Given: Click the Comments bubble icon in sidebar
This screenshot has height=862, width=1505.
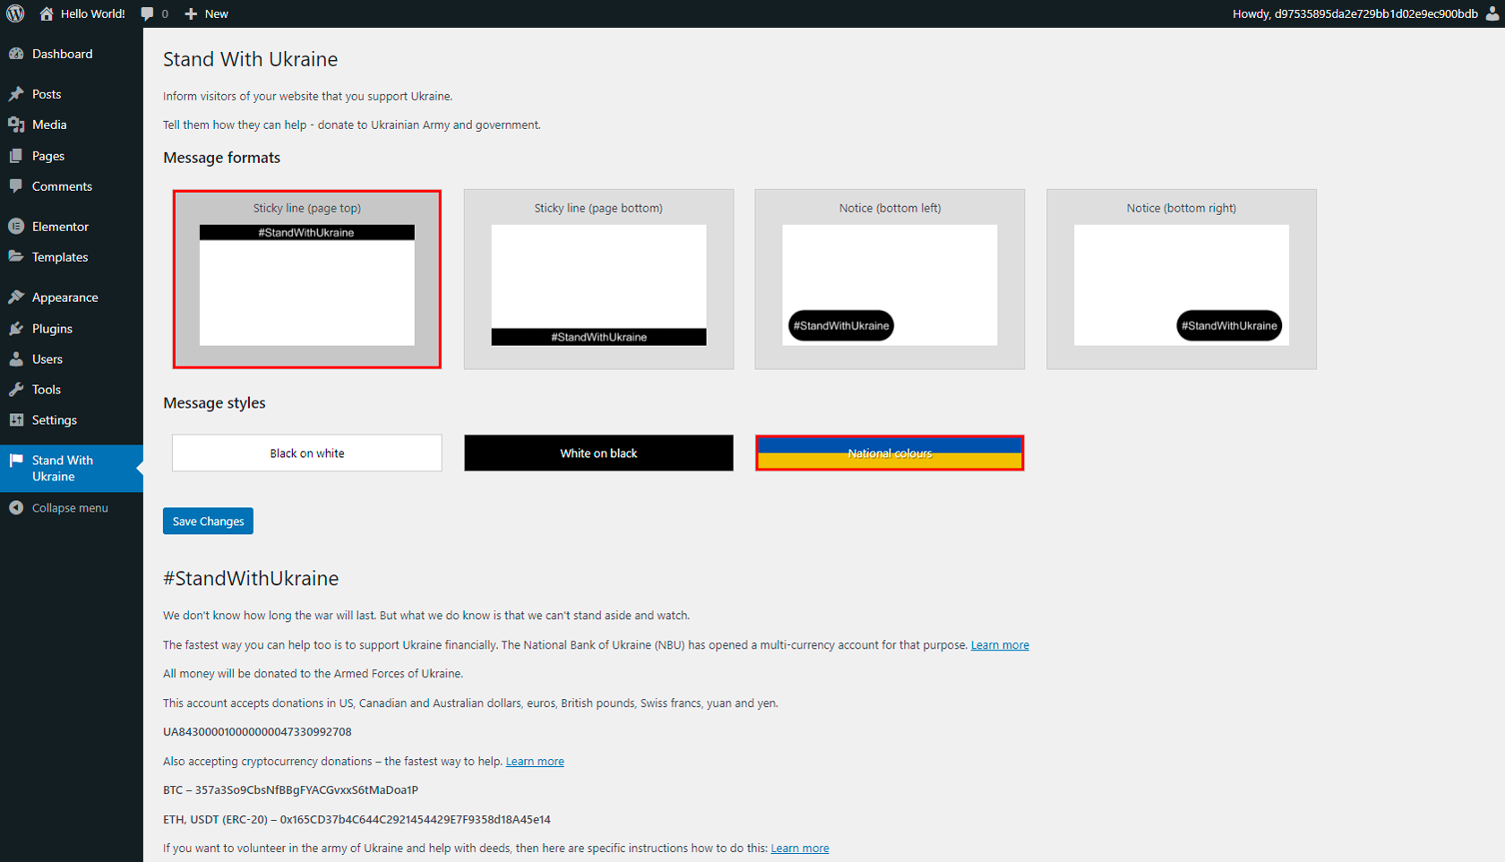Looking at the screenshot, I should click(x=16, y=186).
